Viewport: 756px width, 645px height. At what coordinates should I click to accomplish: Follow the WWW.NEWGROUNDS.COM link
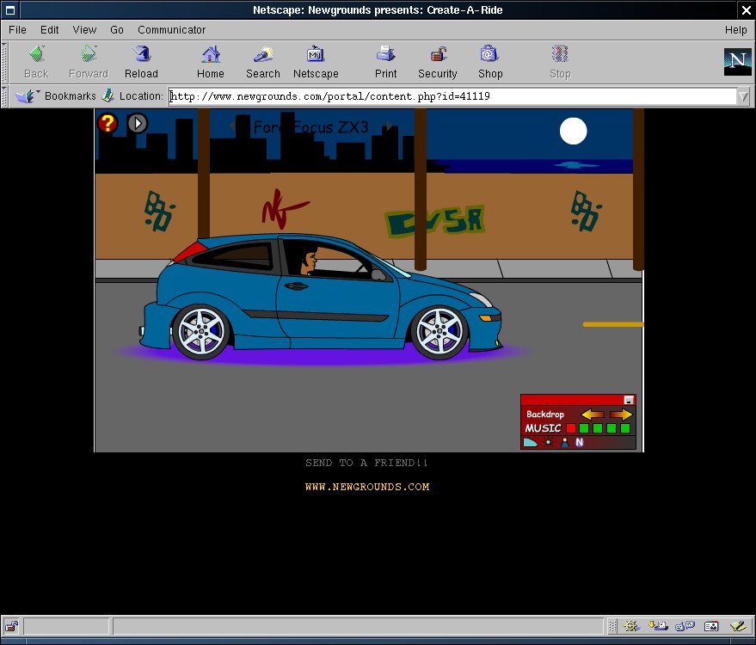(367, 487)
